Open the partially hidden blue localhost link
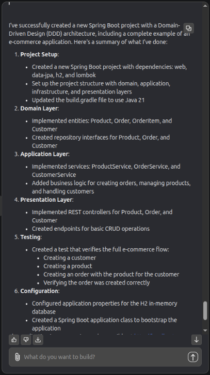This screenshot has height=375, width=210. (x=153, y=334)
